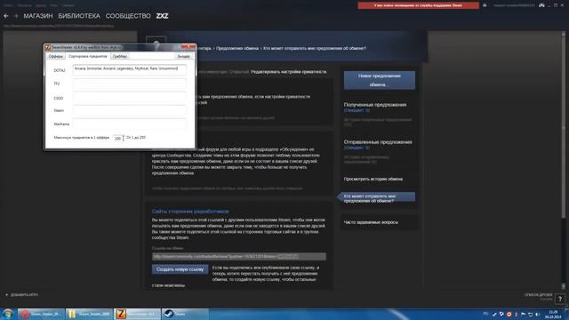
Task: Select Кто может отправлять мне предложения об обмене
Action: (377, 198)
